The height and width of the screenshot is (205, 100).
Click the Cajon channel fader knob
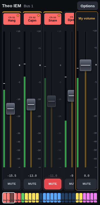31,104
